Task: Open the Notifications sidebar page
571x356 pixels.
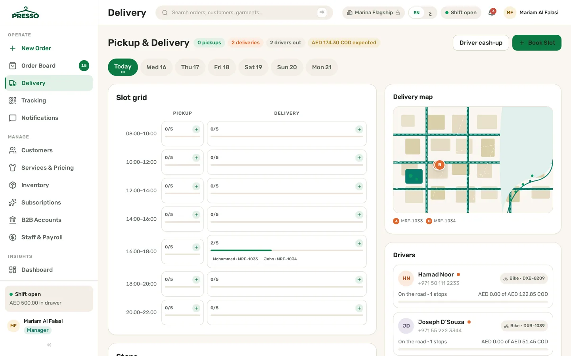Action: 49,118
